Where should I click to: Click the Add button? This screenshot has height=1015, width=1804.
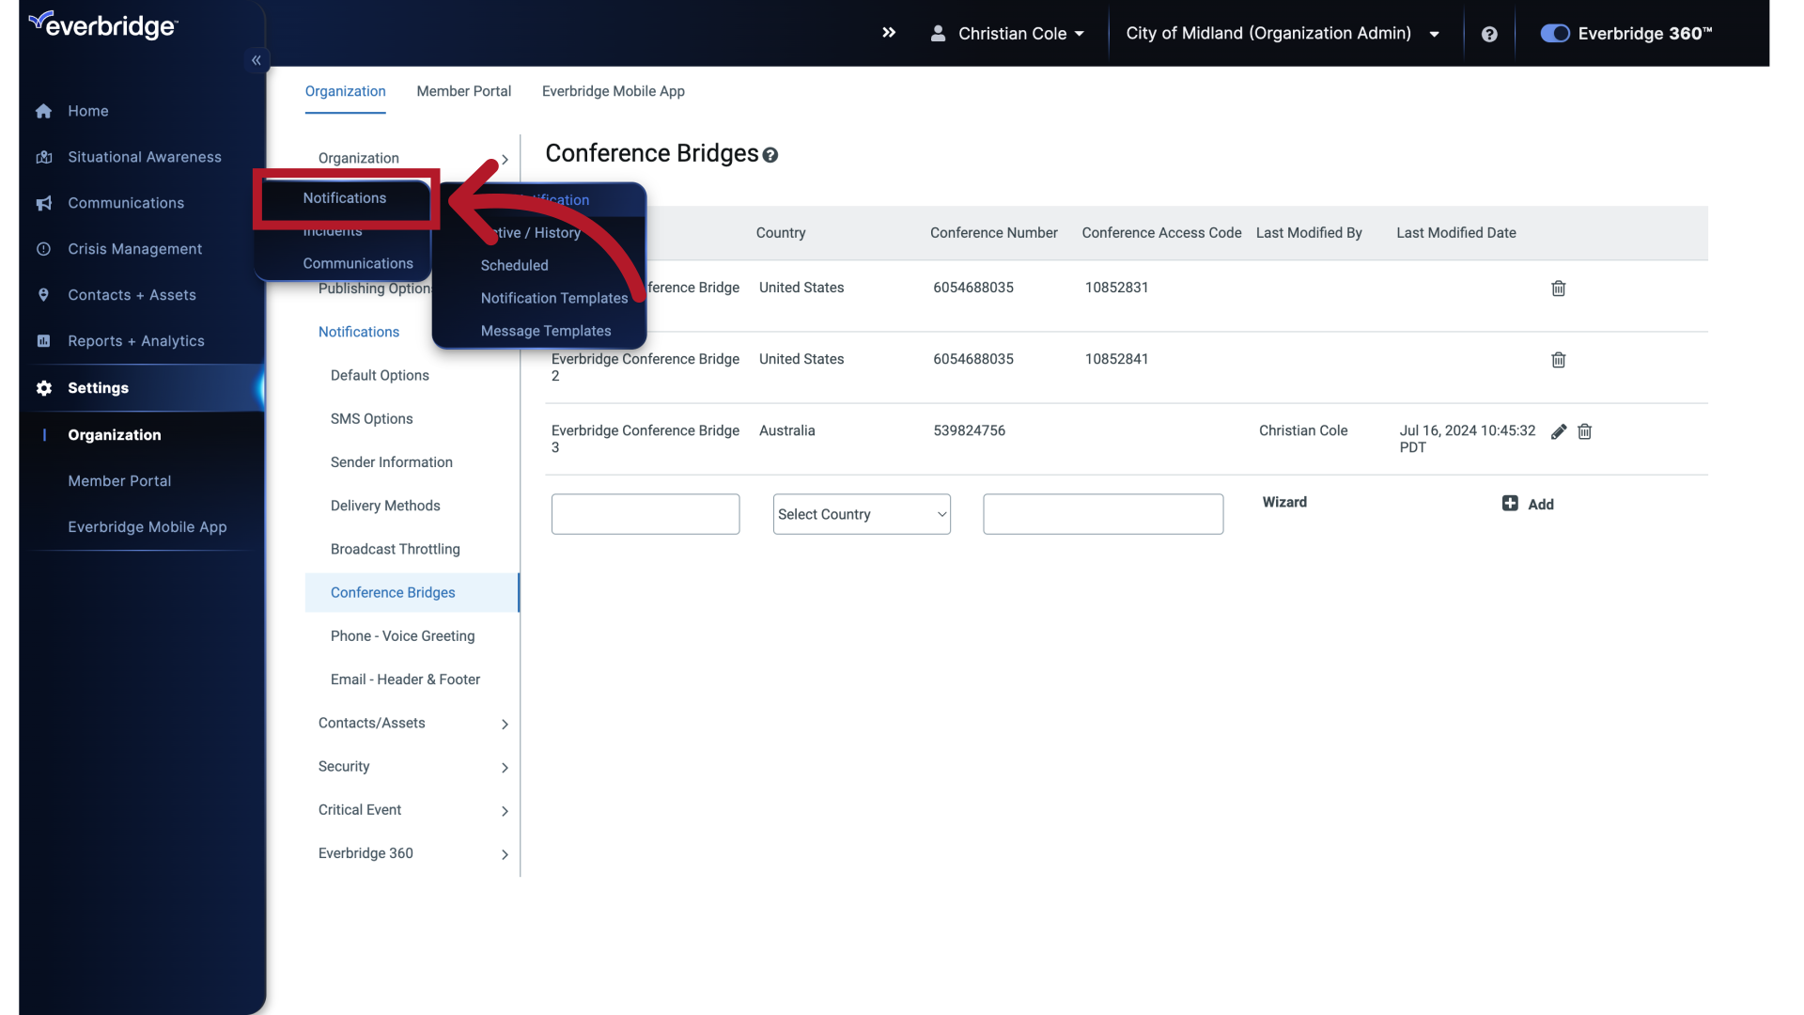[1529, 504]
